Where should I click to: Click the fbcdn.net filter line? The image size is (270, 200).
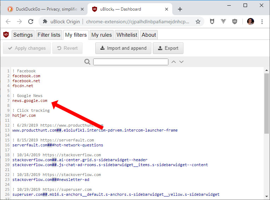click(23, 86)
